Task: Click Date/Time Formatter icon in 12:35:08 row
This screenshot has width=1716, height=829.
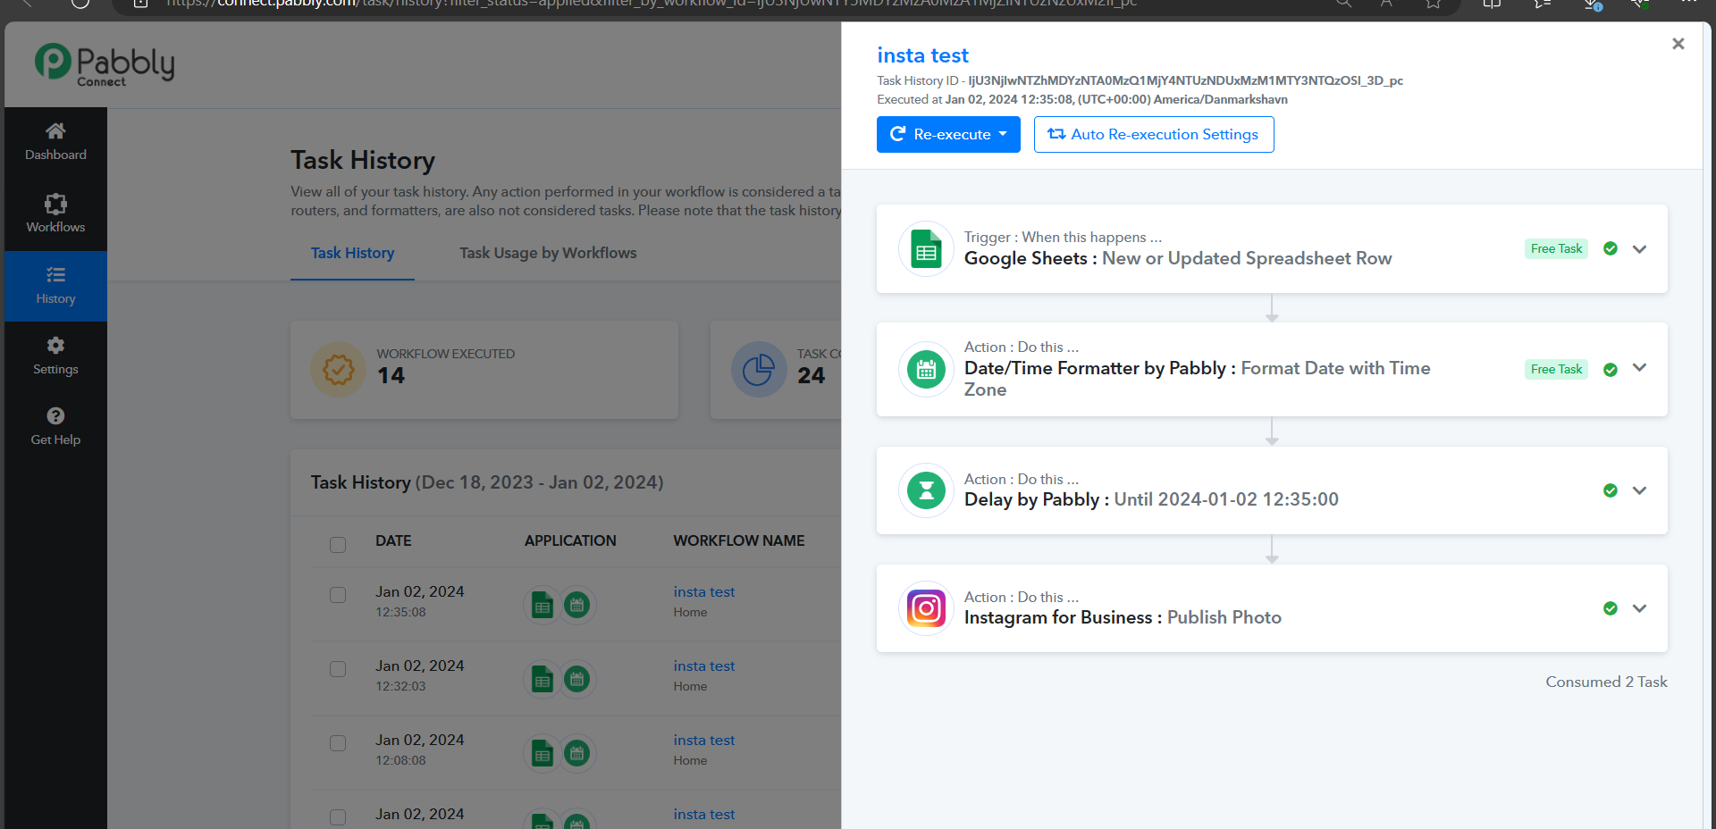Action: (x=577, y=605)
